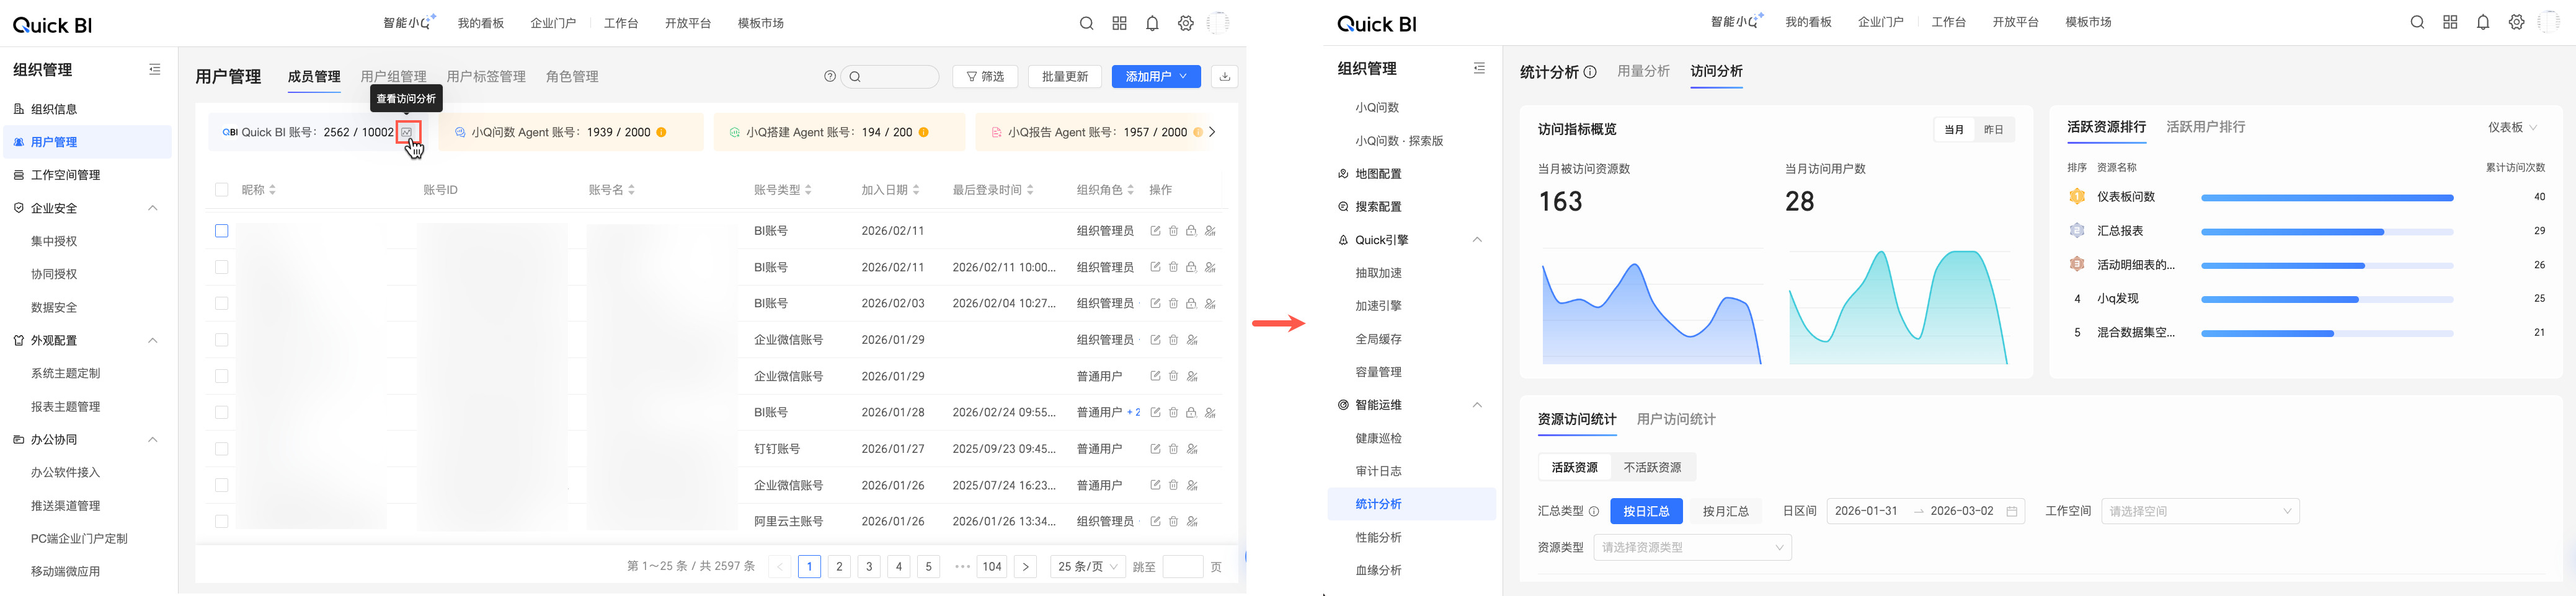The width and height of the screenshot is (2576, 596).
Task: Tick the select-all checkbox in table header
Action: (x=222, y=190)
